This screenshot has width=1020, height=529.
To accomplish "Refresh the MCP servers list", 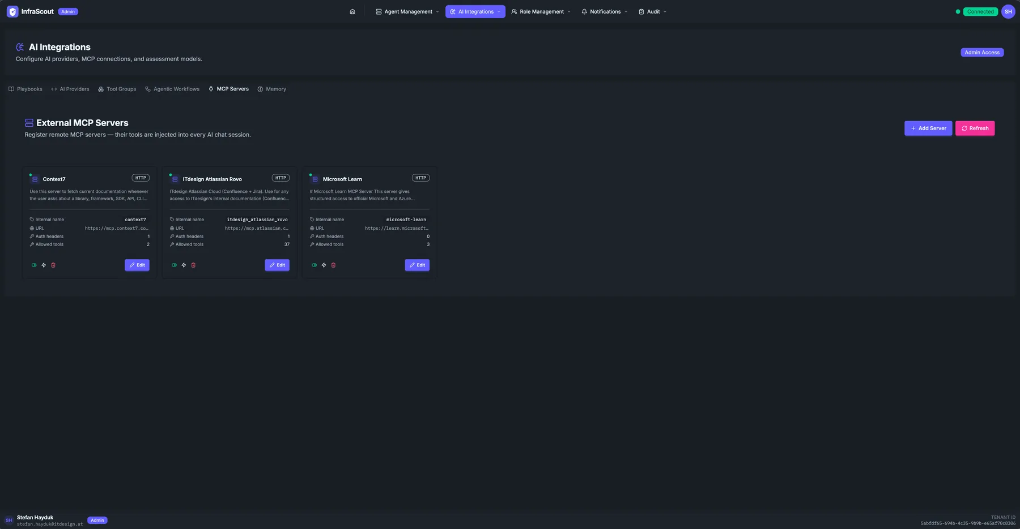I will (x=975, y=128).
